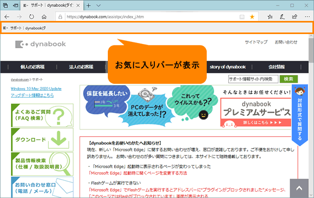
Task: Select 法人のお客様 navigation menu
Action: (x=81, y=67)
